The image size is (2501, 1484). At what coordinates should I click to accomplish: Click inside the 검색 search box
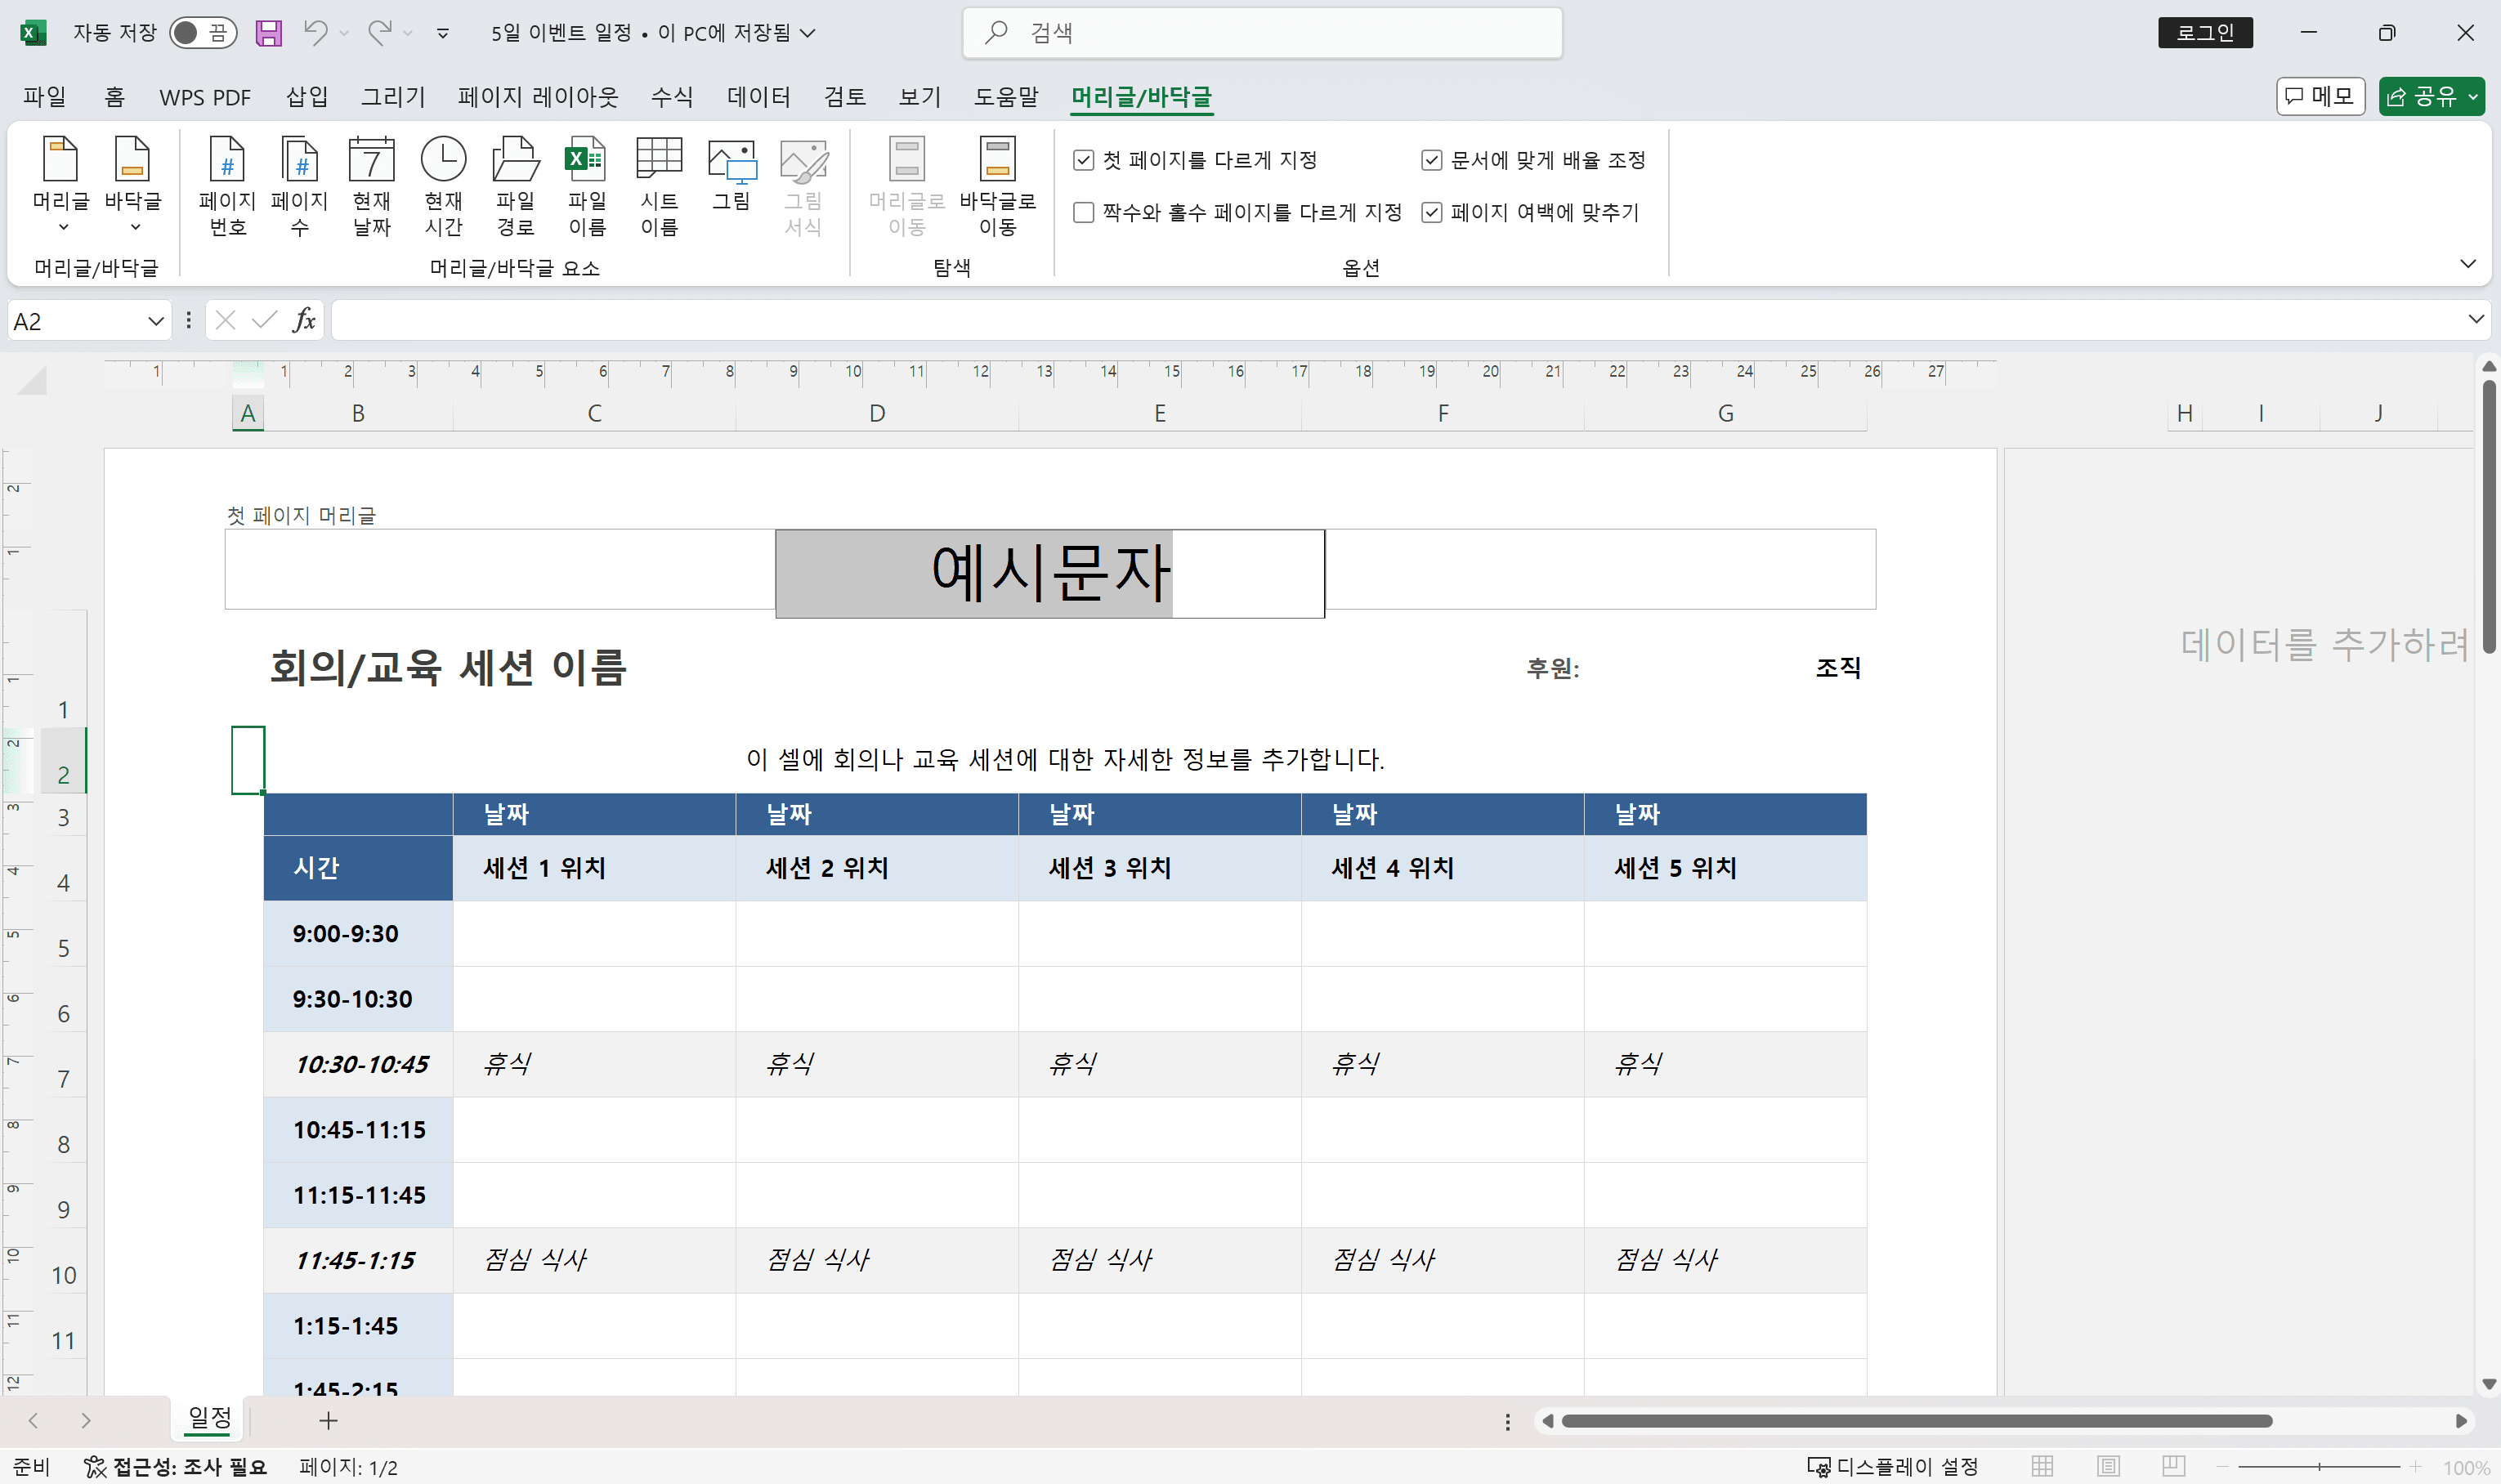1260,32
